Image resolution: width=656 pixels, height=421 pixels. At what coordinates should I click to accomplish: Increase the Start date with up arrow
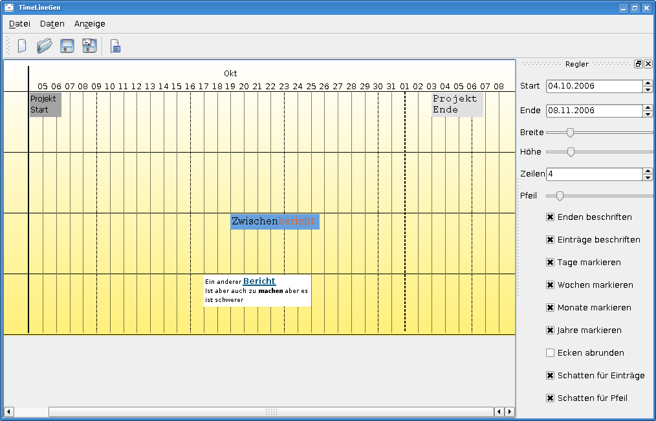click(648, 83)
